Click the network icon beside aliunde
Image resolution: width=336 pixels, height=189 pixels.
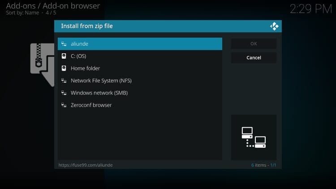point(64,44)
